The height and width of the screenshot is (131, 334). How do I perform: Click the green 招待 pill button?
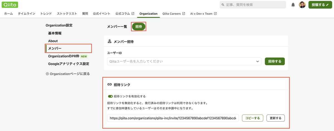pos(139,27)
